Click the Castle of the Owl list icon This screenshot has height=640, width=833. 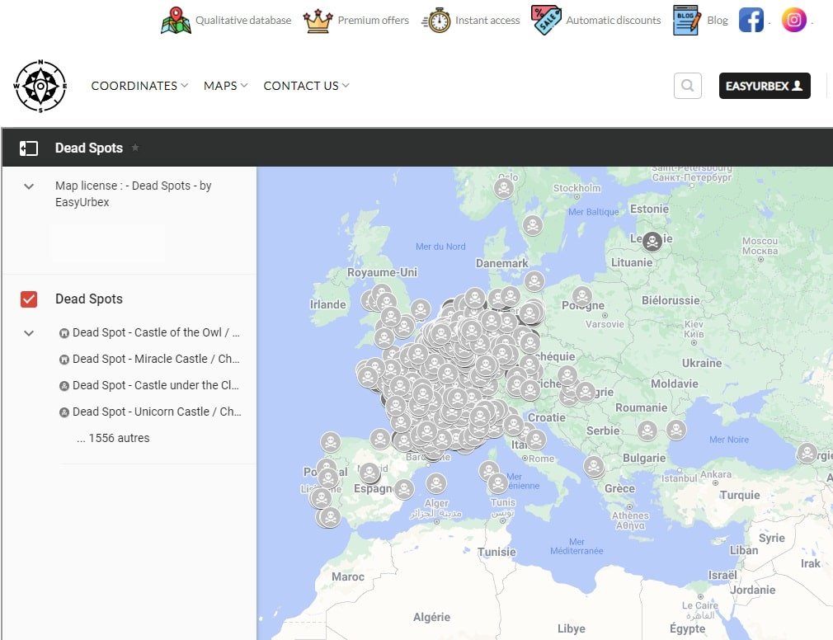pos(64,333)
